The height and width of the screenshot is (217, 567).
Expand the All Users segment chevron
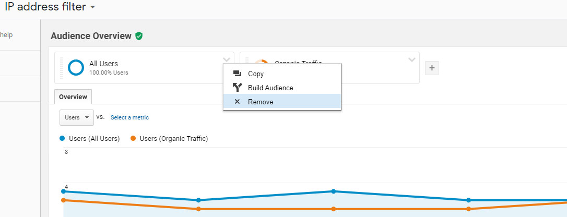click(226, 59)
